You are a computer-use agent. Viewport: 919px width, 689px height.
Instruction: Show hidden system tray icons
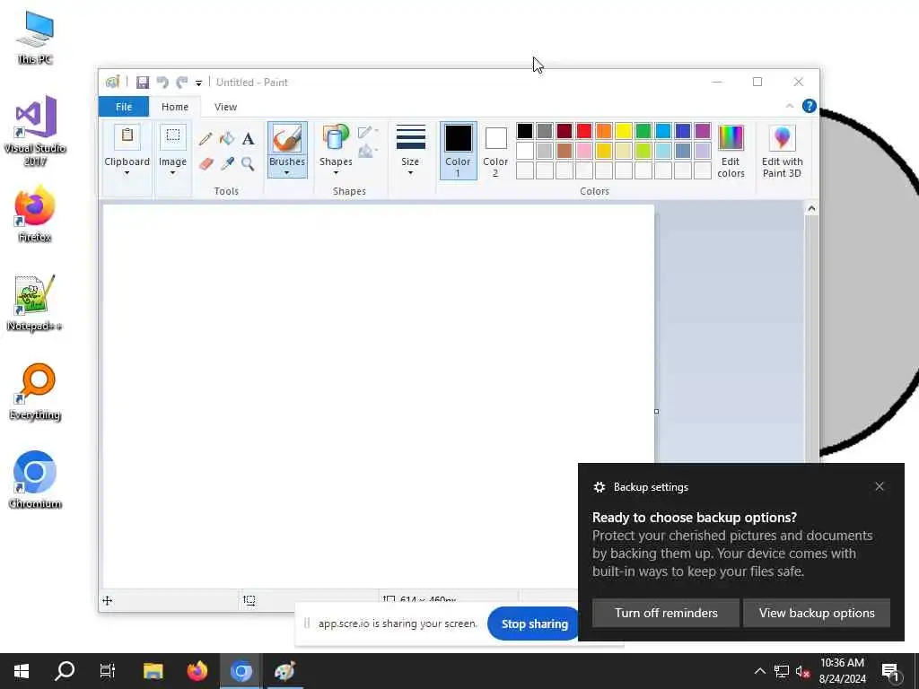click(x=759, y=671)
